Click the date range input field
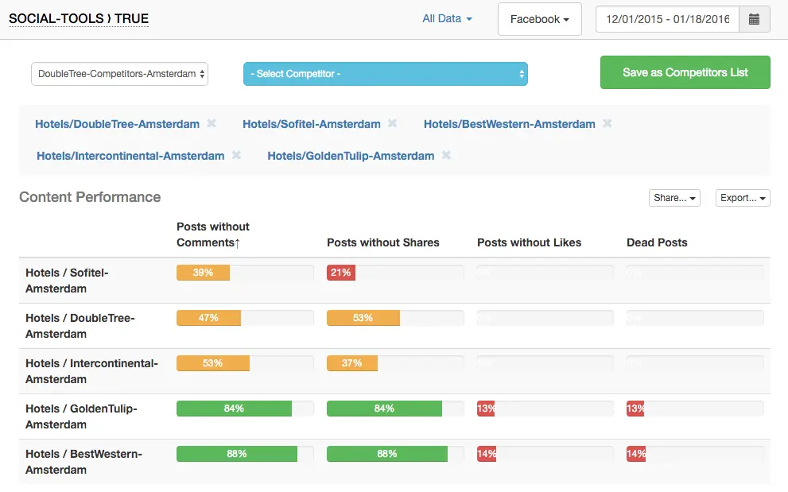This screenshot has height=492, width=788. [x=667, y=19]
